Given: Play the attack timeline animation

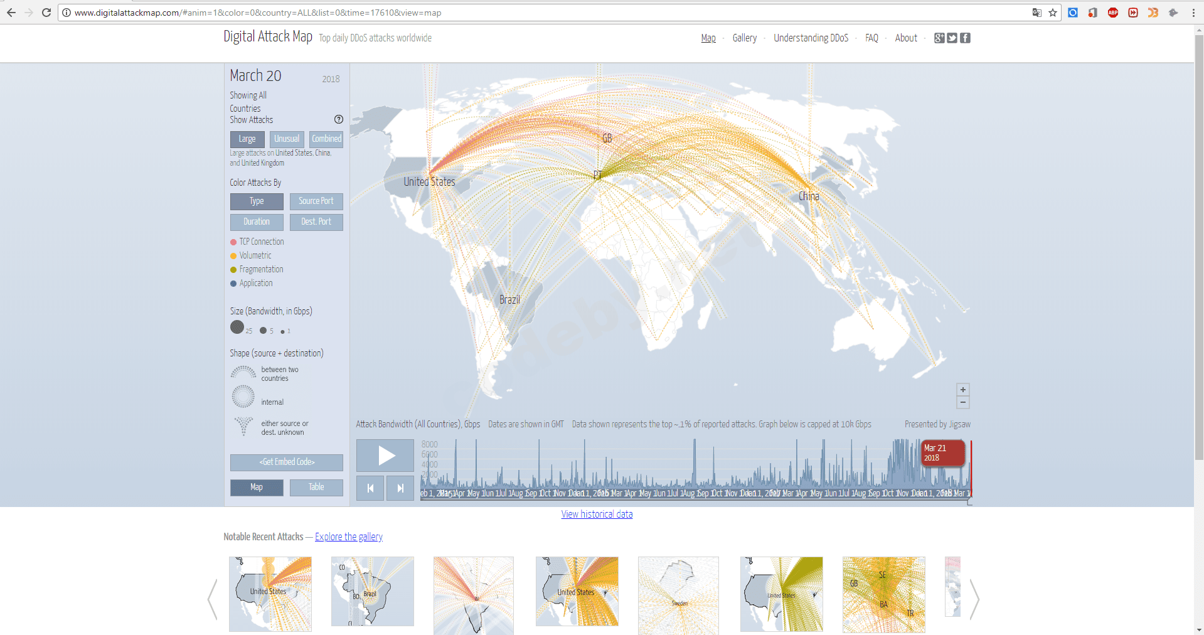Looking at the screenshot, I should [x=385, y=456].
